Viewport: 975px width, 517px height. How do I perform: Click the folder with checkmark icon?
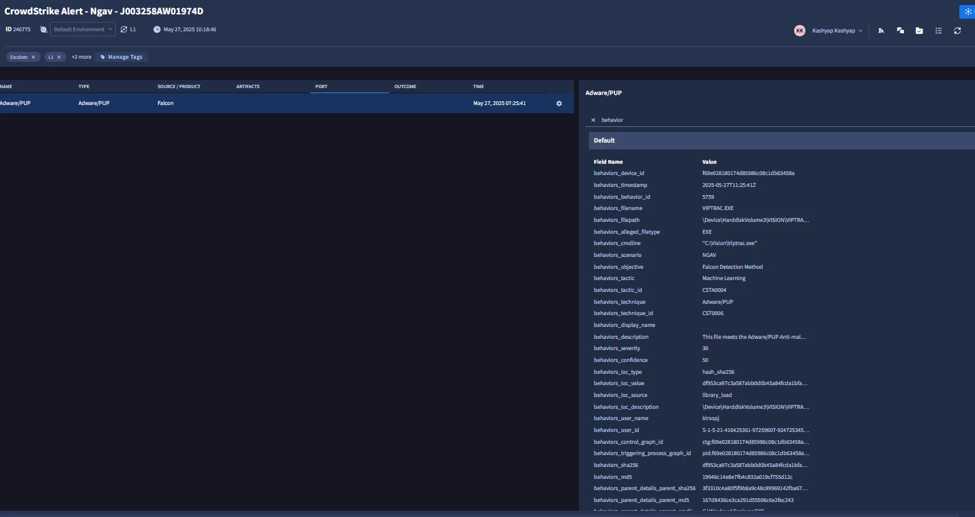tap(919, 31)
